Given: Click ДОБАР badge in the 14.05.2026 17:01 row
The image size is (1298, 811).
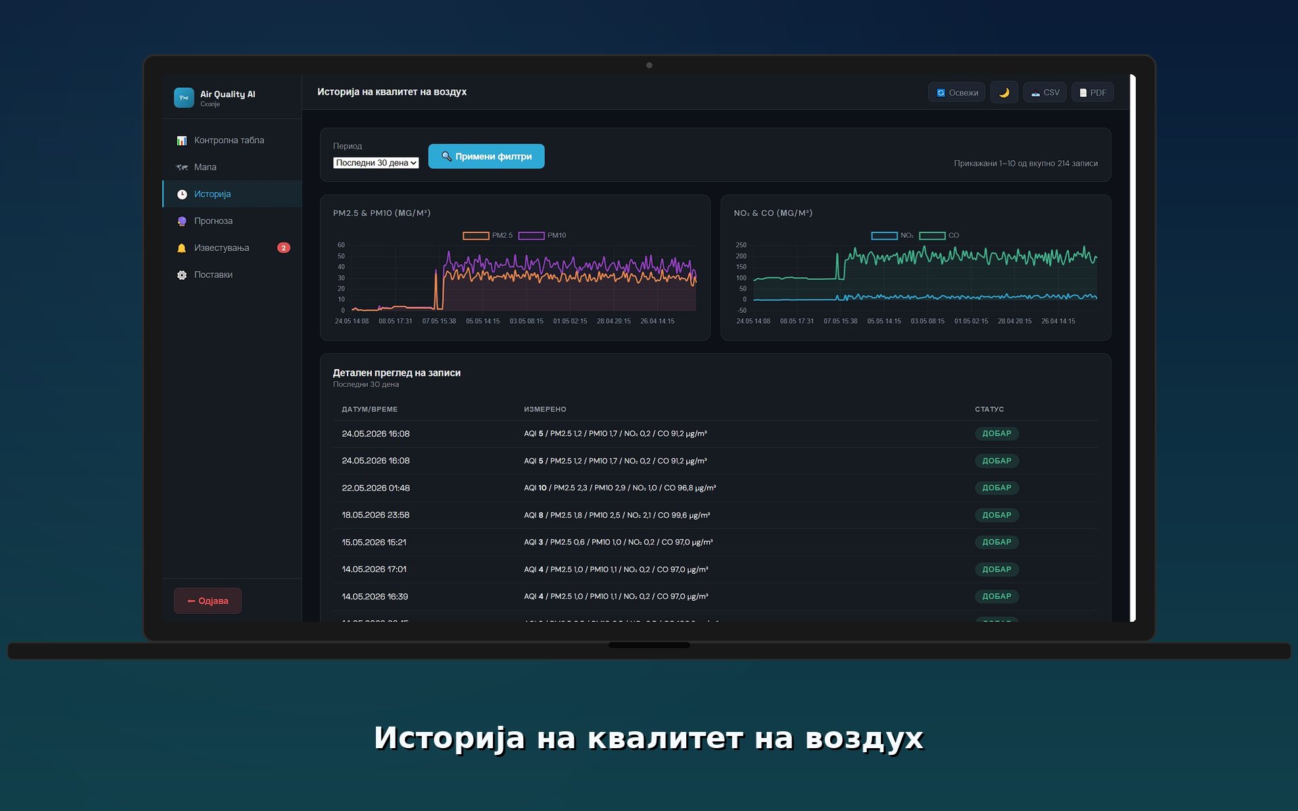Looking at the screenshot, I should 996,569.
